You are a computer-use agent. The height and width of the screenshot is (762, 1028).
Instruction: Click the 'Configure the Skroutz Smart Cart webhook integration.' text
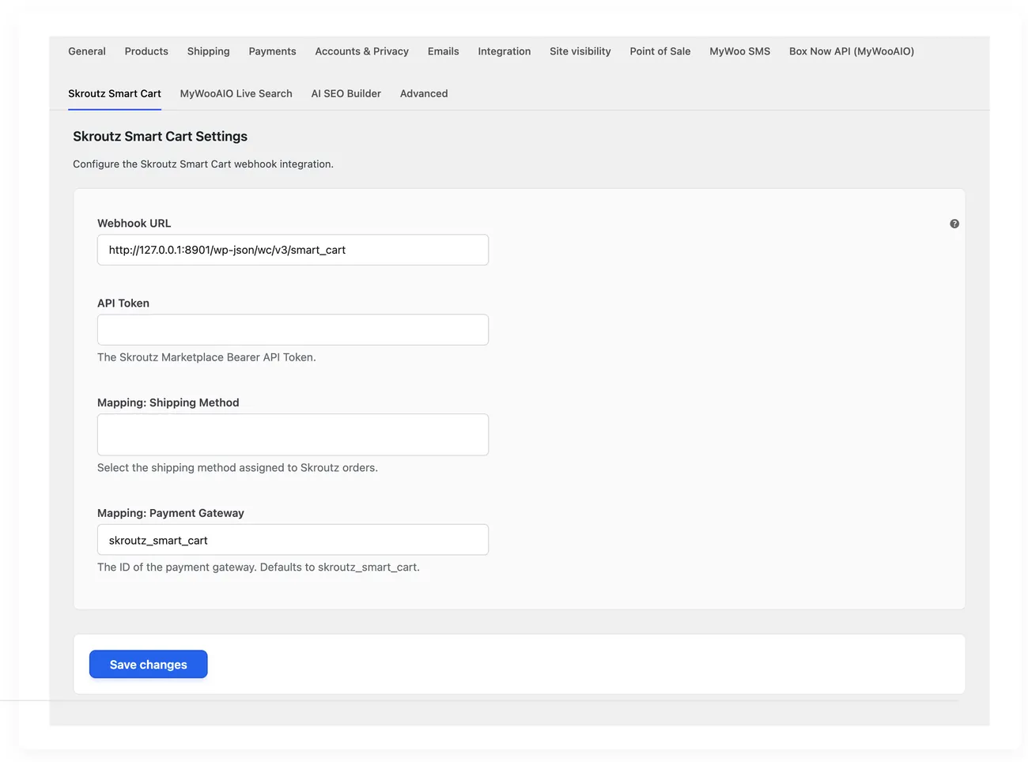click(x=203, y=164)
